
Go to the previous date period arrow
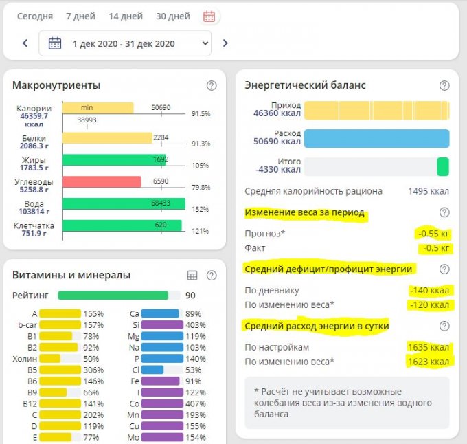(25, 43)
